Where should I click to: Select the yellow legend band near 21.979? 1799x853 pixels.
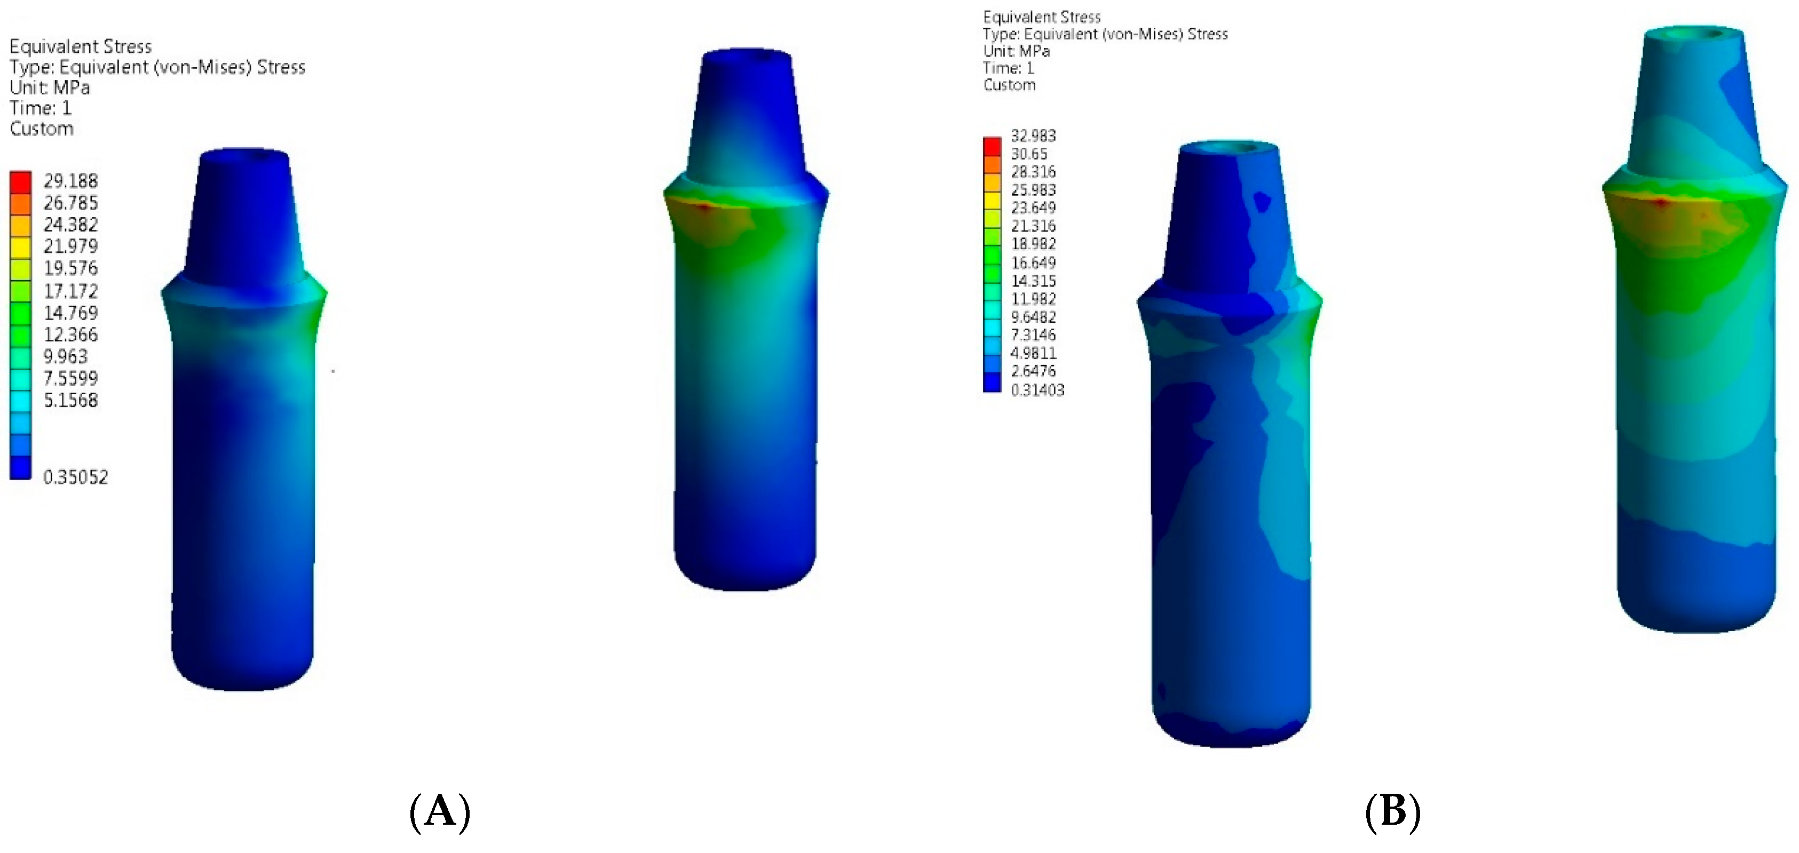click(x=20, y=248)
